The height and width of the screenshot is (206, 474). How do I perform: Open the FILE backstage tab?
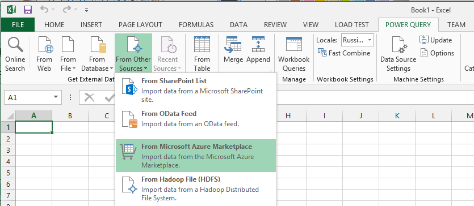[x=18, y=25]
